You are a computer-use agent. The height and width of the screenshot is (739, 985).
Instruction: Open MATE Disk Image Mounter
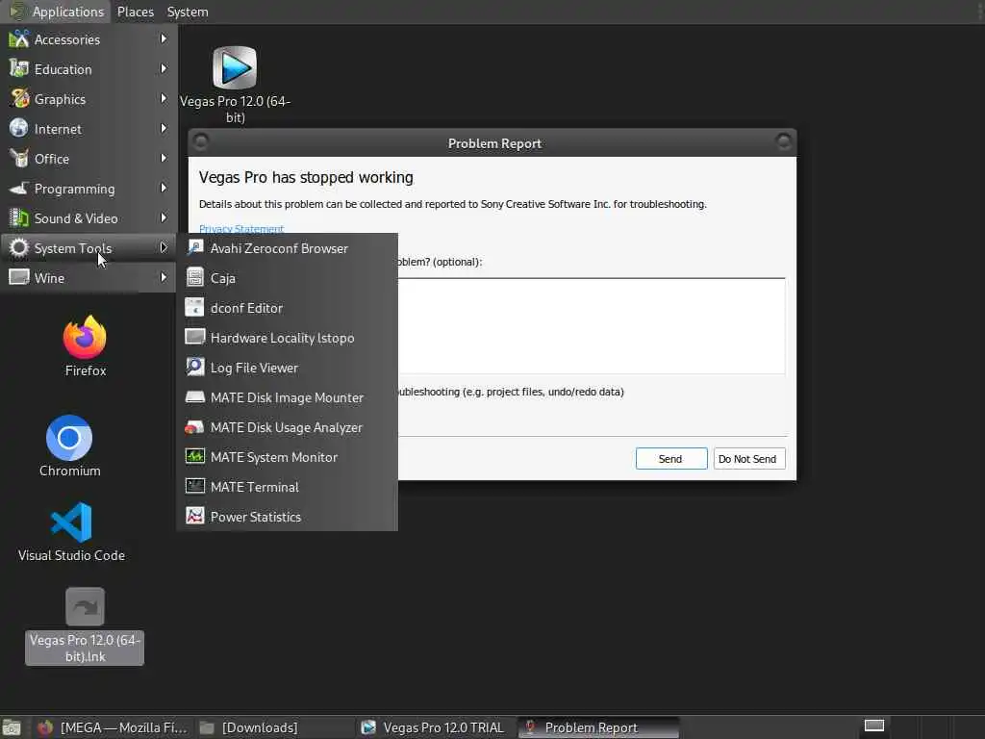click(x=287, y=397)
